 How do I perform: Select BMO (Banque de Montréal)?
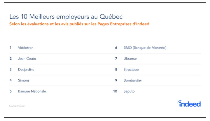tap(145, 48)
